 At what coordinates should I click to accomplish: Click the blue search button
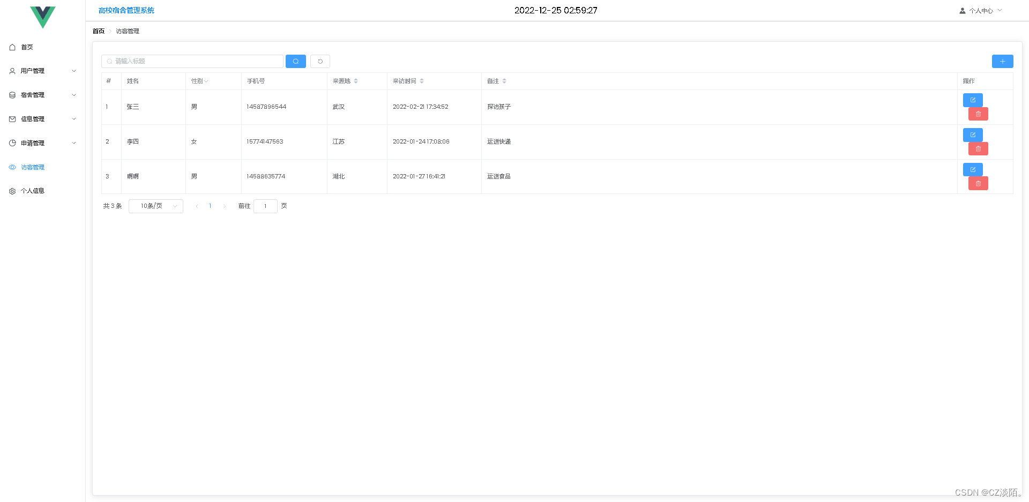296,61
